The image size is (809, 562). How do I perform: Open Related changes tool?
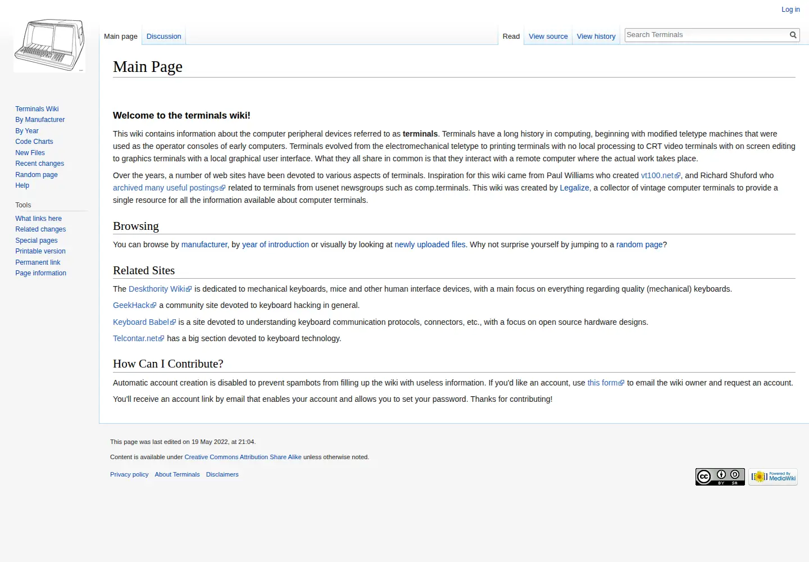(x=40, y=229)
